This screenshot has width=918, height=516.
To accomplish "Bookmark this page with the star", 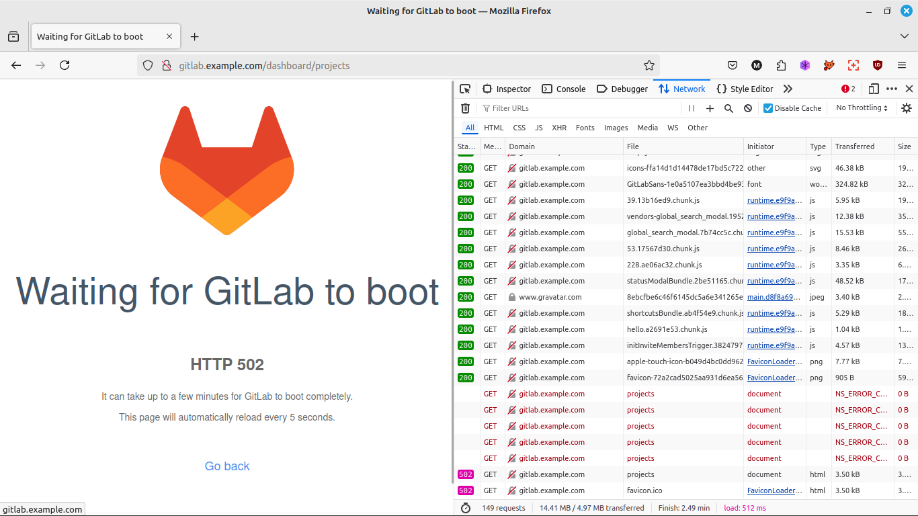I will (649, 65).
